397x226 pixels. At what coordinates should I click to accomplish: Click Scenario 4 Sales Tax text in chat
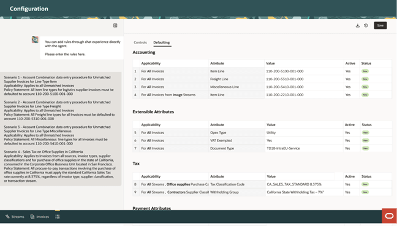click(x=59, y=166)
